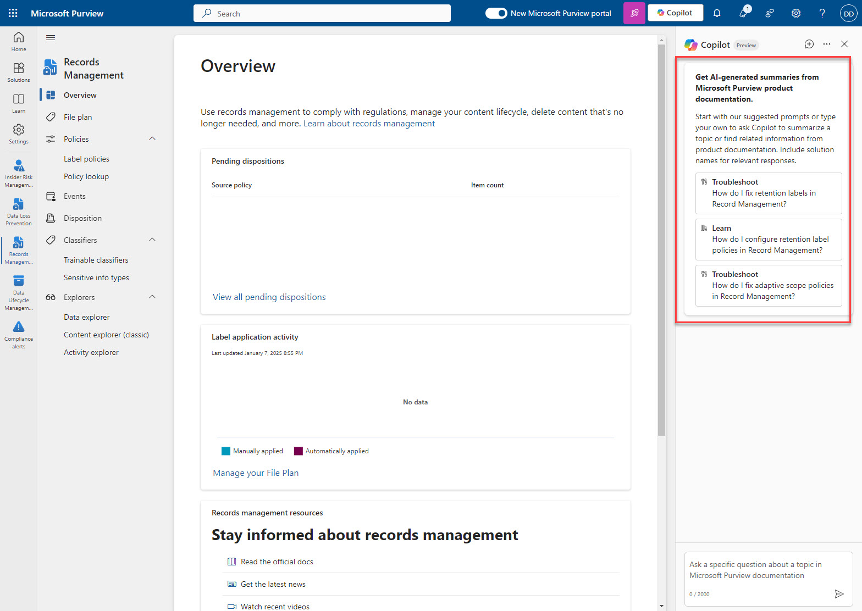The image size is (862, 611).
Task: Open Records Management in left rail
Action: tap(19, 250)
